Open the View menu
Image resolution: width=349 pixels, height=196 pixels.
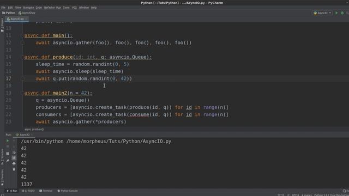(x=18, y=8)
